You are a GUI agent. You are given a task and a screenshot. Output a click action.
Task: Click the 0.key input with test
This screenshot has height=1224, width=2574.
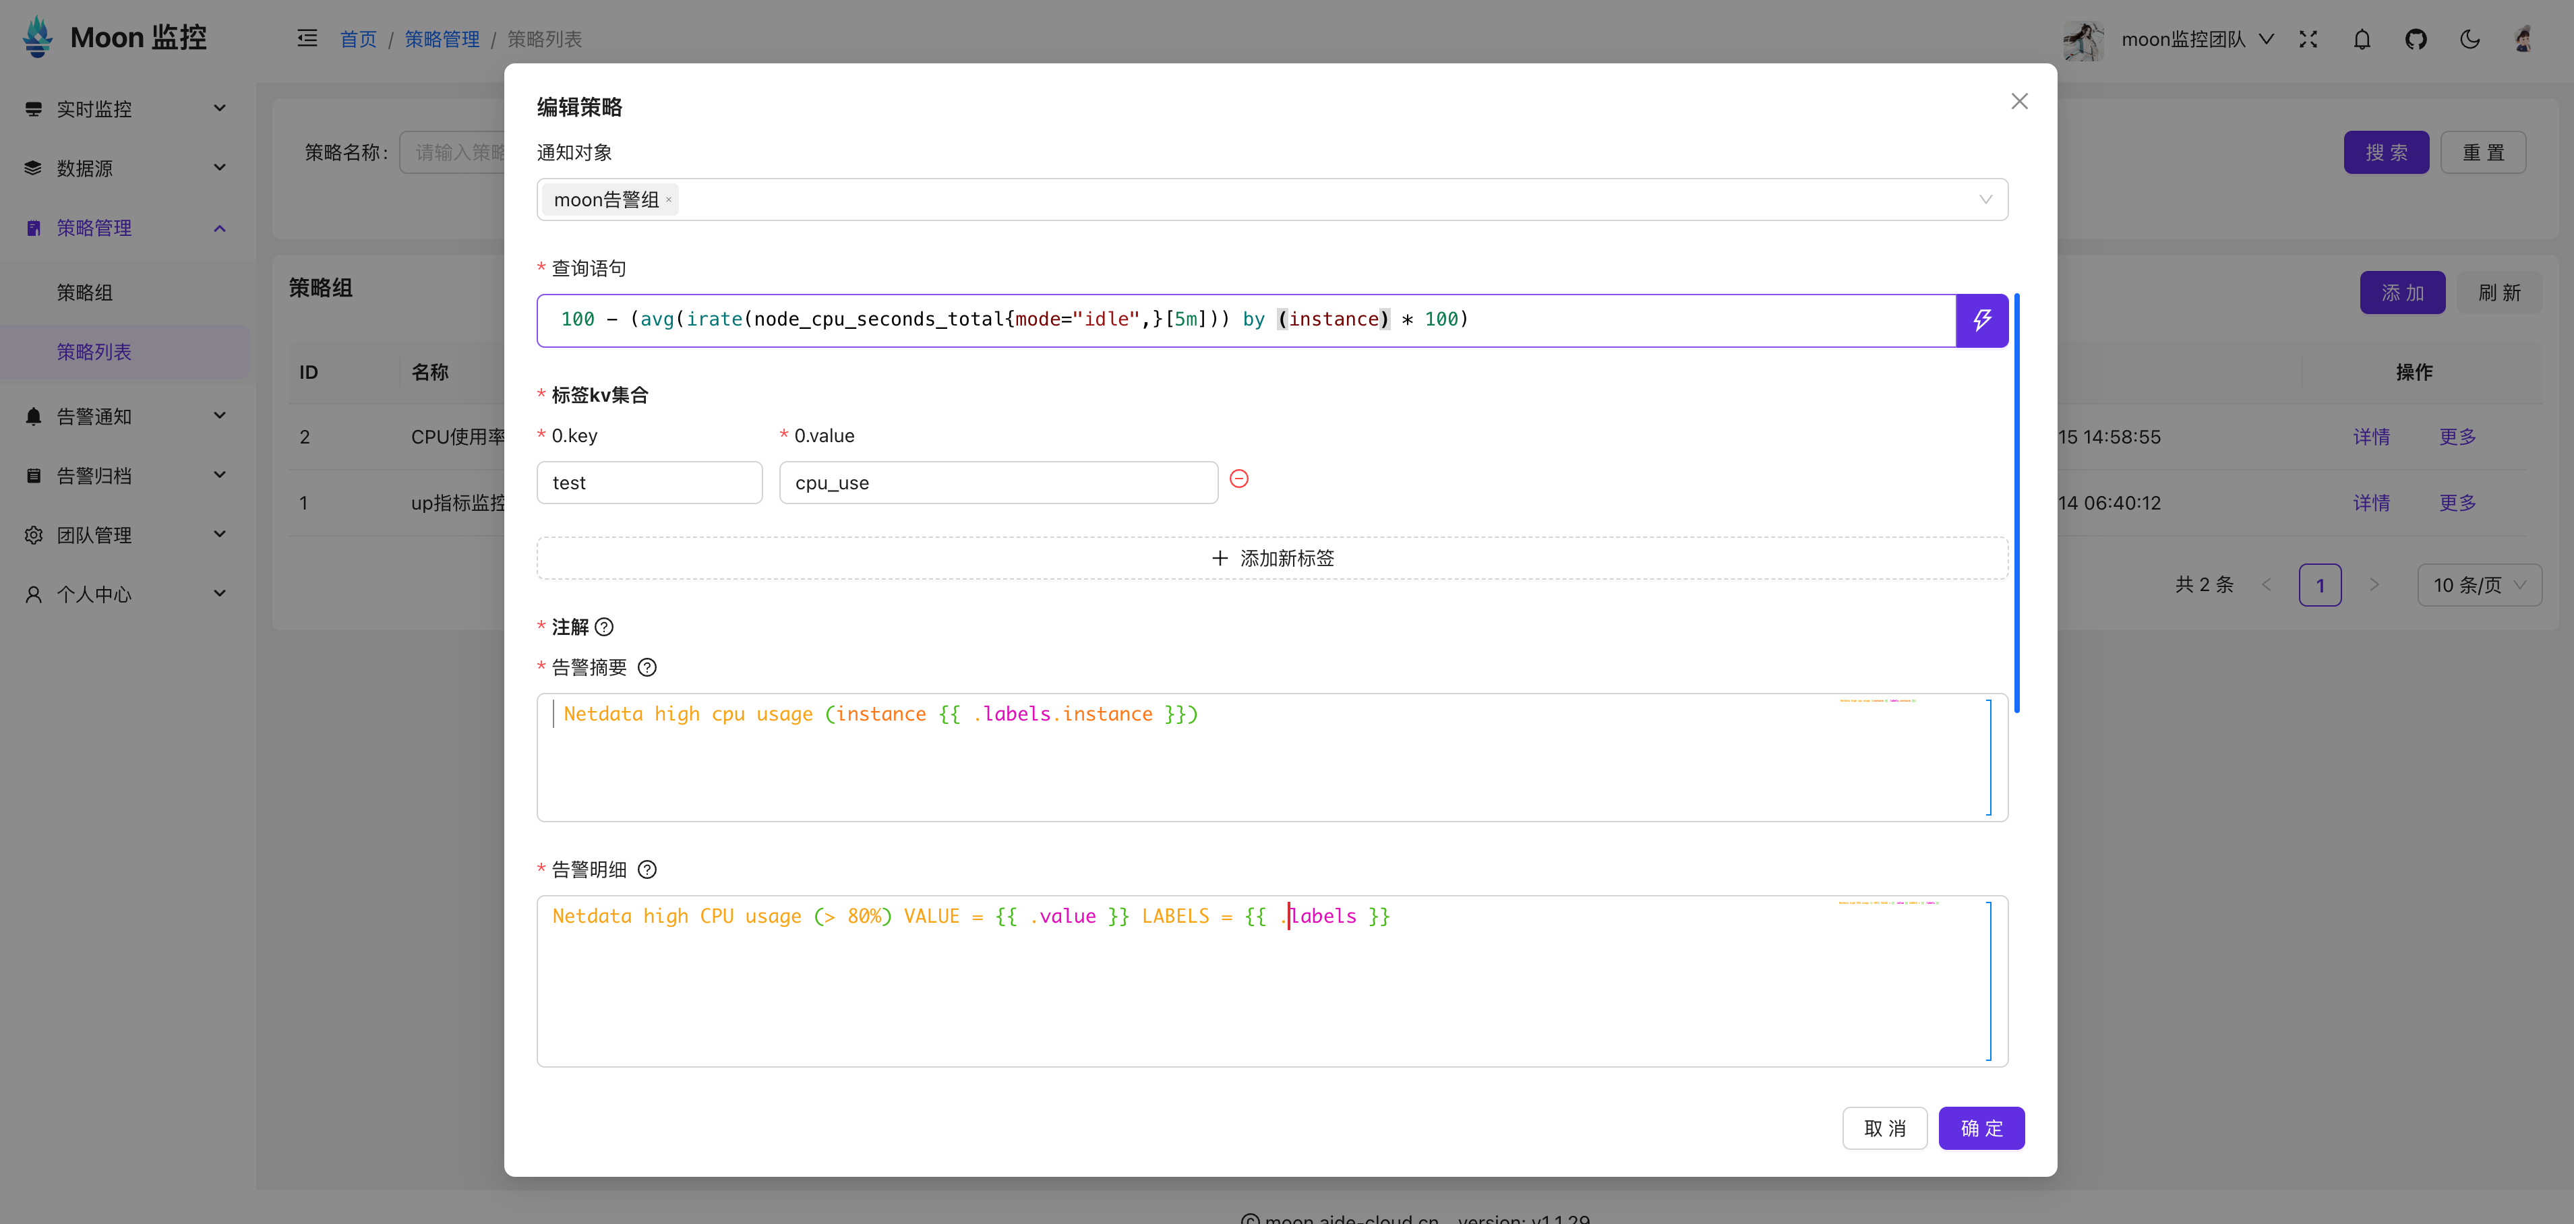click(649, 483)
